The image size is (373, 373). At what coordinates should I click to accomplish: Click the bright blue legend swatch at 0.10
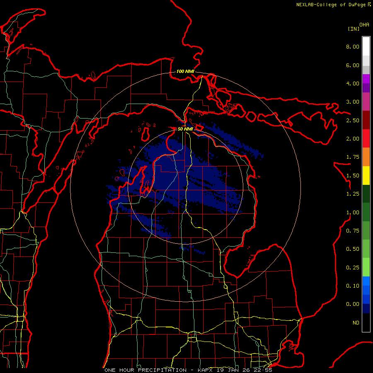pyautogui.click(x=366, y=281)
